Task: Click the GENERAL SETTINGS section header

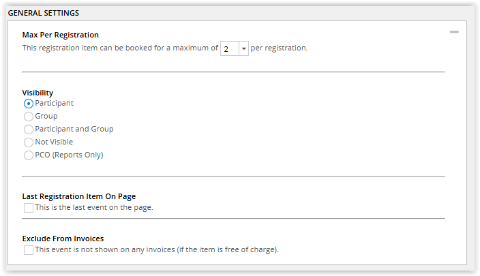Action: 44,13
